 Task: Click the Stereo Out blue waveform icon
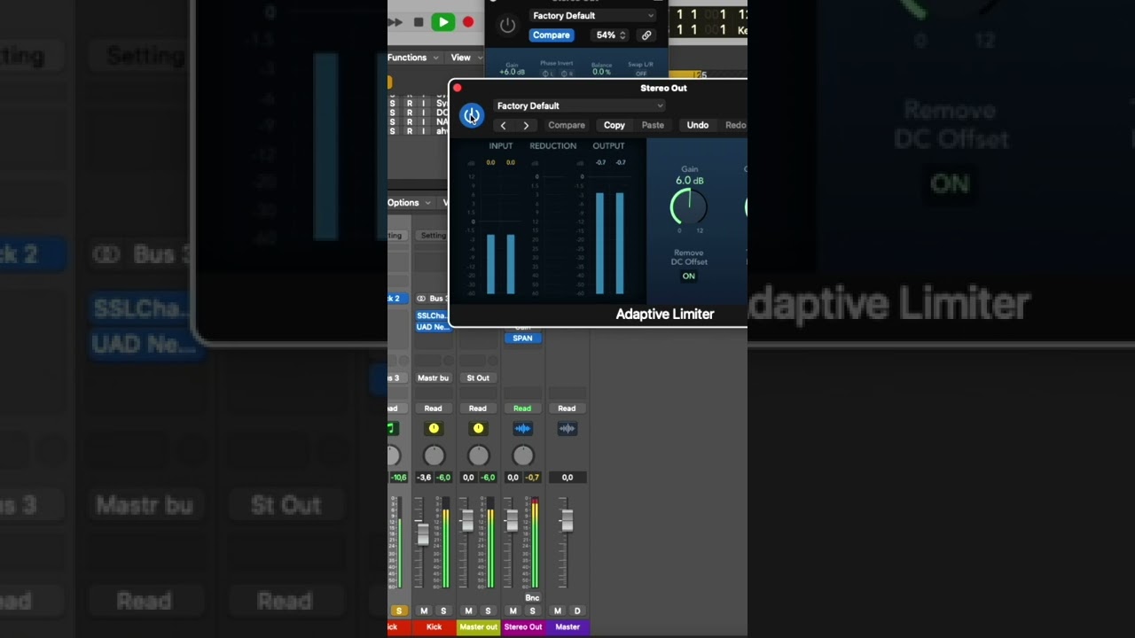(x=522, y=429)
